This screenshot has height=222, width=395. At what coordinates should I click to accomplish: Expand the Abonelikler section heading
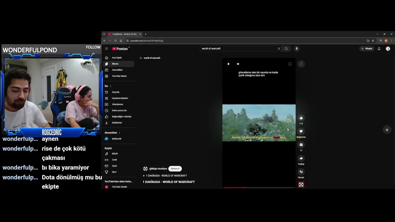click(112, 133)
